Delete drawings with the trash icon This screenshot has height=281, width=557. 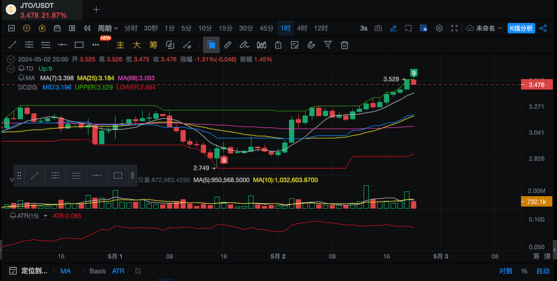(344, 45)
